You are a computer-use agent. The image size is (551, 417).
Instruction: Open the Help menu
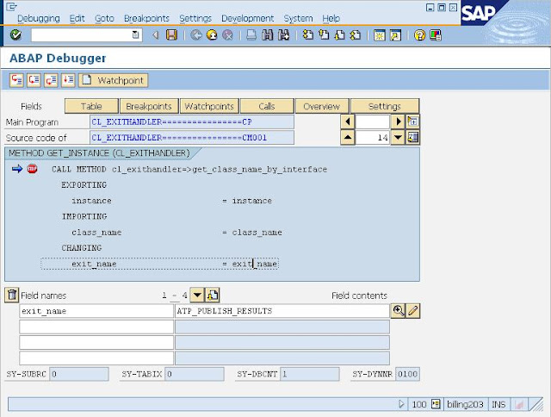point(331,18)
